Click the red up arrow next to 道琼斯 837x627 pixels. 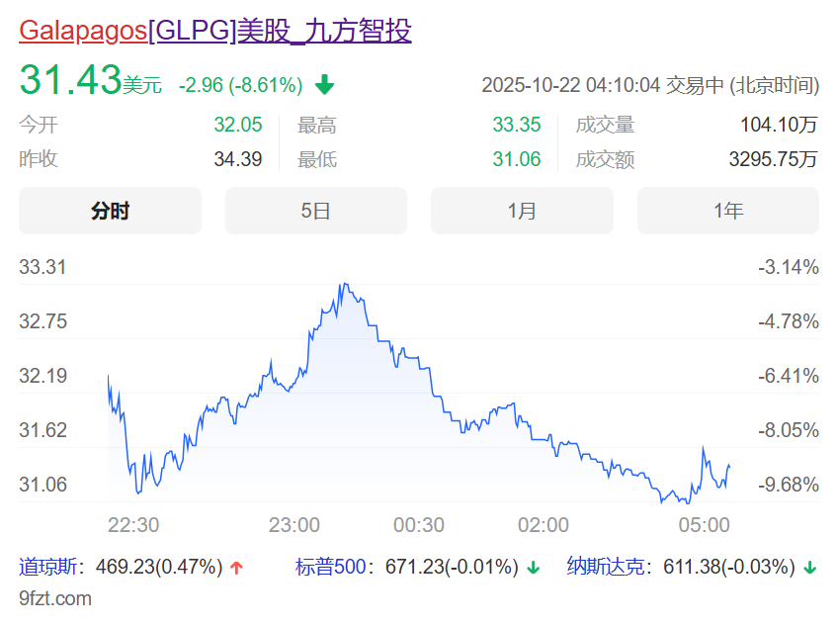[236, 568]
